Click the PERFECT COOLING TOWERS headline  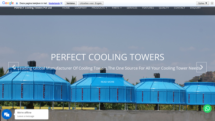107,57
